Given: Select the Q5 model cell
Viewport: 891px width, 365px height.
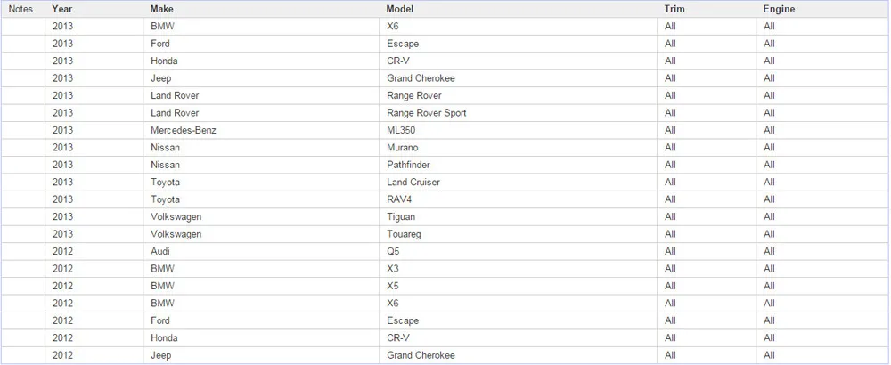Looking at the screenshot, I should (519, 251).
